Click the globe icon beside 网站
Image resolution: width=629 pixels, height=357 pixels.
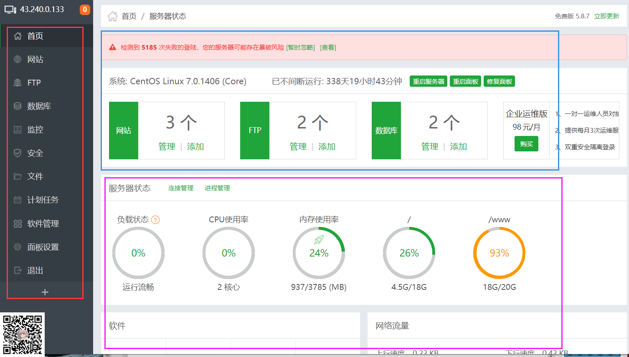coord(18,59)
